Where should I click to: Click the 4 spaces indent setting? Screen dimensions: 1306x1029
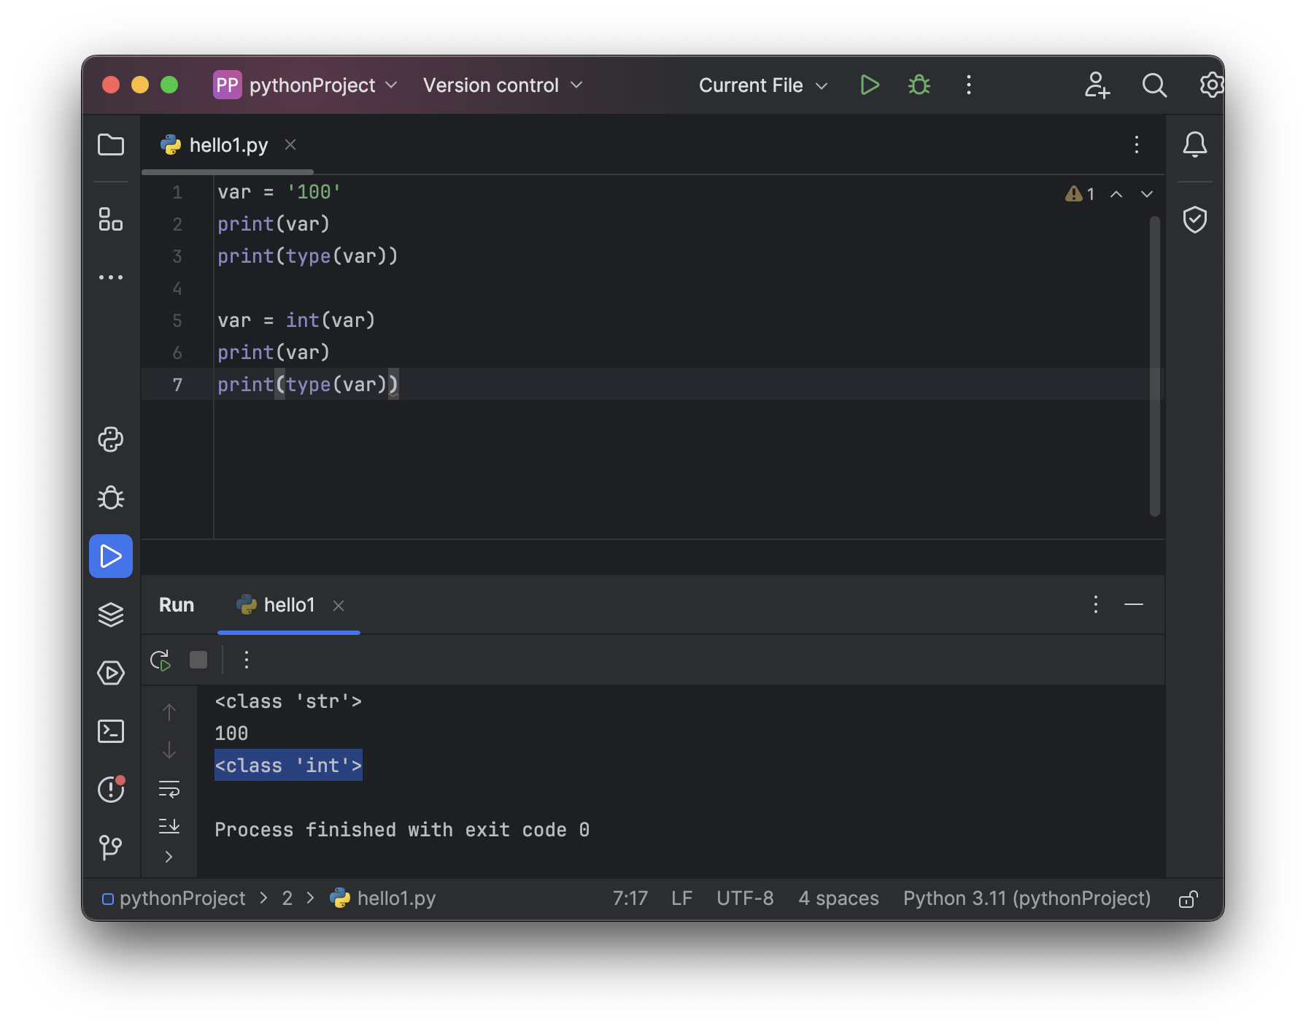click(838, 898)
